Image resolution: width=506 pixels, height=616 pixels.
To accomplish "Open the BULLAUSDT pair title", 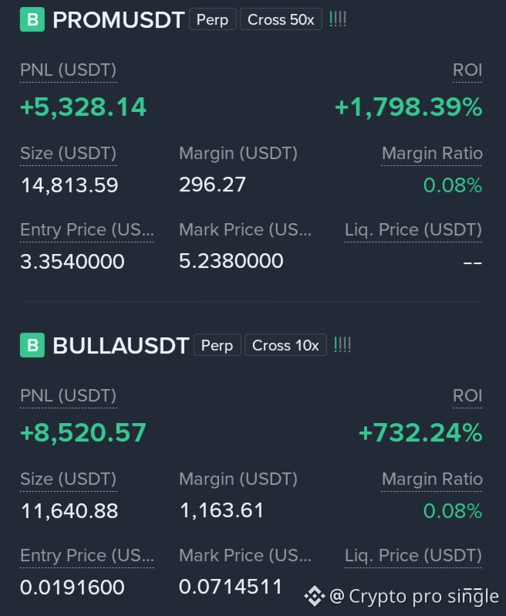I will [121, 346].
